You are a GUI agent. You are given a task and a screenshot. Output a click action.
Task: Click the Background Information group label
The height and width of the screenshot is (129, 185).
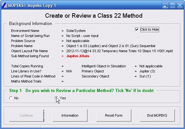pyautogui.click(x=31, y=23)
